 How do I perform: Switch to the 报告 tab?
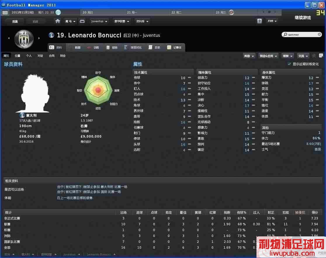coord(112,48)
